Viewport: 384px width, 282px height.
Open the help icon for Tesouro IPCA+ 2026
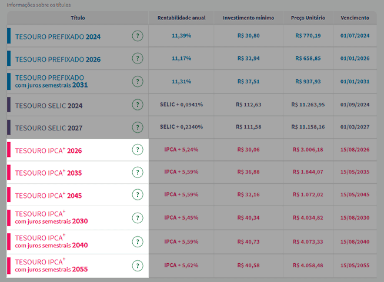pos(138,150)
